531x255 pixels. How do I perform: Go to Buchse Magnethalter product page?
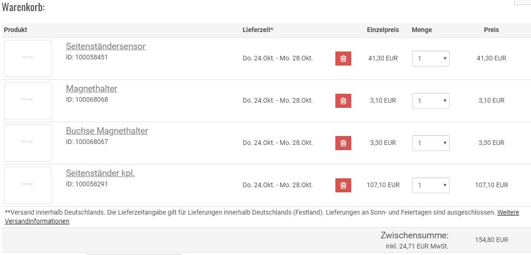pyautogui.click(x=107, y=131)
